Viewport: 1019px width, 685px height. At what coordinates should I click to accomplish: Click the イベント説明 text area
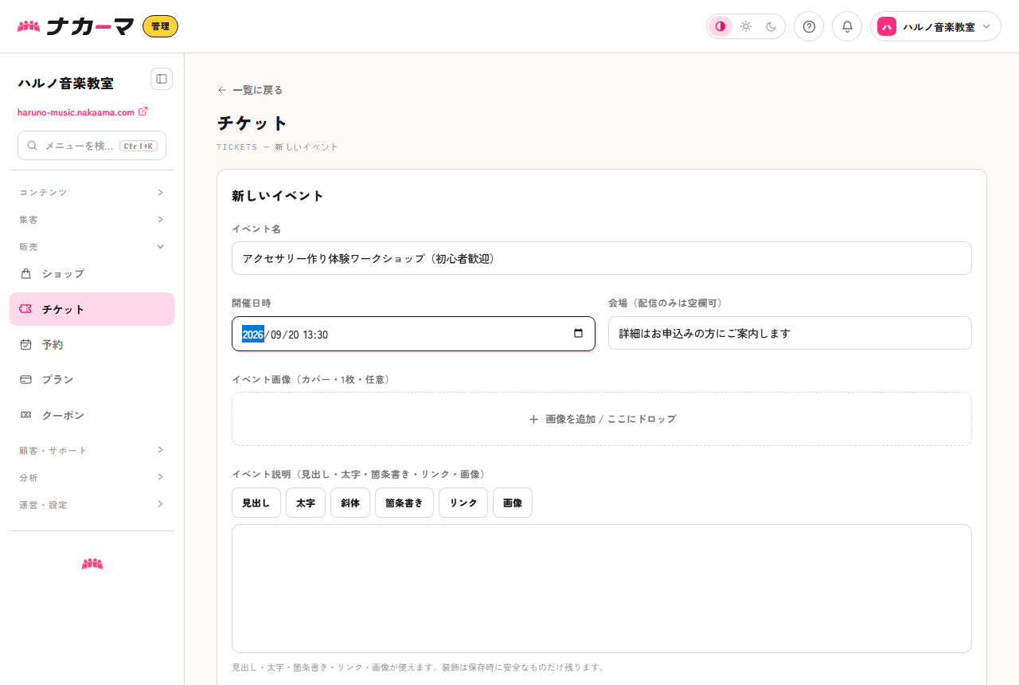coord(602,589)
